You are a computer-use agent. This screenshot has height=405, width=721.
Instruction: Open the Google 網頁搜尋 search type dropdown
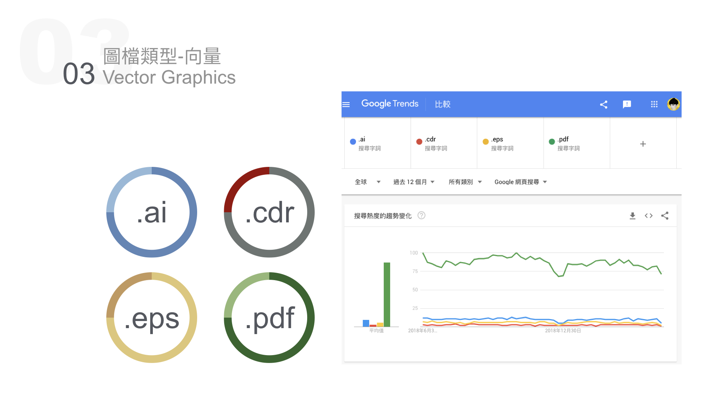520,181
